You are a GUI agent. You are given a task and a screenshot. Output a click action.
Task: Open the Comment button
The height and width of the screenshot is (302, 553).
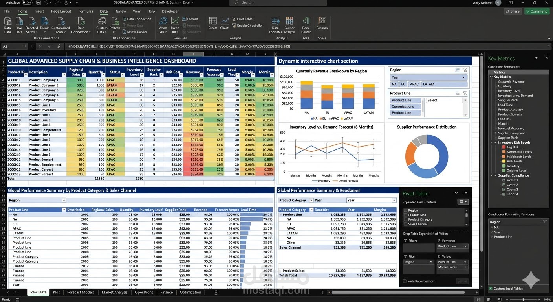537,11
